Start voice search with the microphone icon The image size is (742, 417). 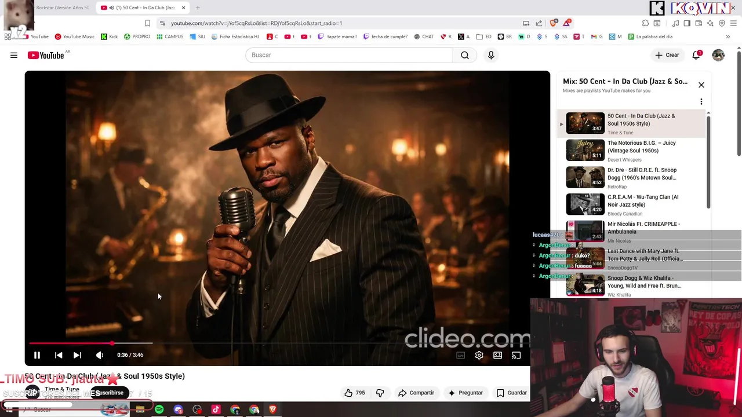tap(491, 55)
